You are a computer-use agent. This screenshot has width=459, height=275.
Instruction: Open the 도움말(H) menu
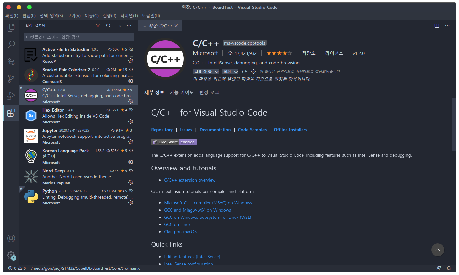point(151,16)
